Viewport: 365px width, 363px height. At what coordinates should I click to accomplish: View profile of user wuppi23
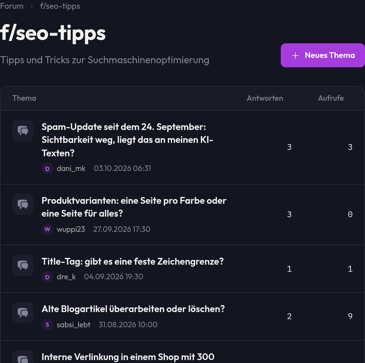tap(71, 229)
